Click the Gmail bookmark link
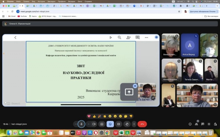The height and width of the screenshot is (137, 220). [x=12, y=16]
